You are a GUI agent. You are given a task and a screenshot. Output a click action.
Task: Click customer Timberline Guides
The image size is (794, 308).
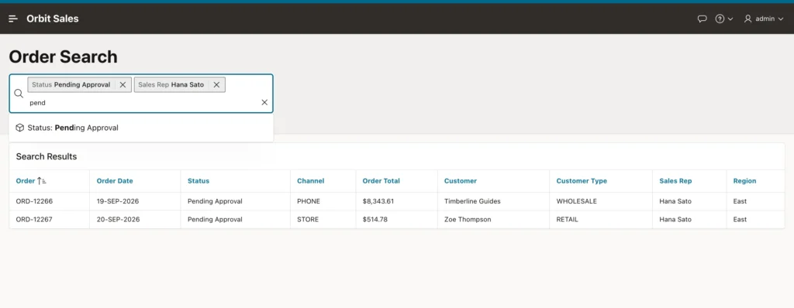(x=472, y=201)
